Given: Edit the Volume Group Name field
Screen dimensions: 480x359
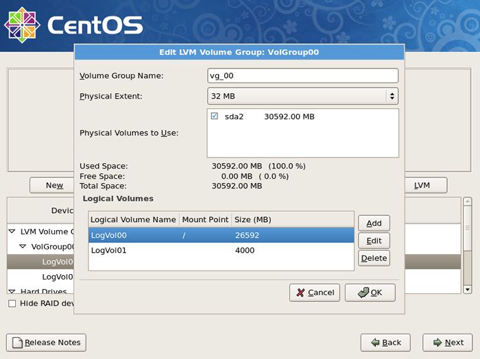Looking at the screenshot, I should pyautogui.click(x=303, y=75).
